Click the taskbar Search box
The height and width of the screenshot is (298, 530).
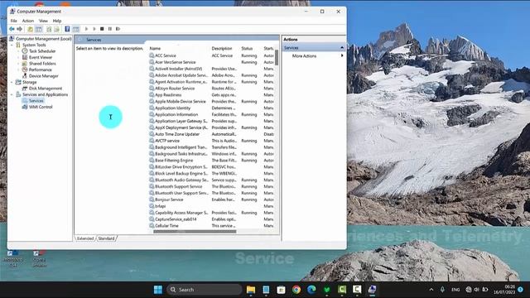[205, 290]
